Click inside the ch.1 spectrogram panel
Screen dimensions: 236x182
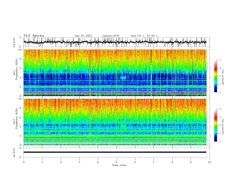click(x=115, y=73)
